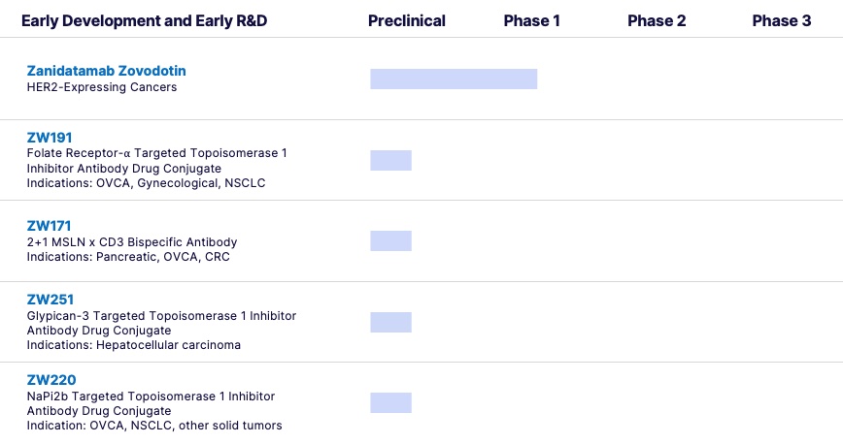Select the ZW220 preclinical progress bar

(390, 402)
